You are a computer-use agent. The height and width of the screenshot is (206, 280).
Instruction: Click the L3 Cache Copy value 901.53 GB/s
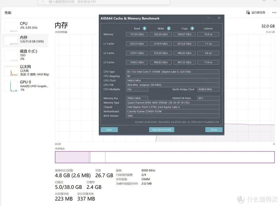pos(185,62)
